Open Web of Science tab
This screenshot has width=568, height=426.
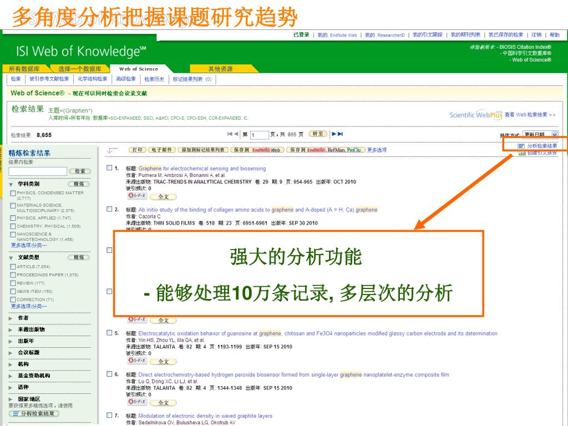139,69
